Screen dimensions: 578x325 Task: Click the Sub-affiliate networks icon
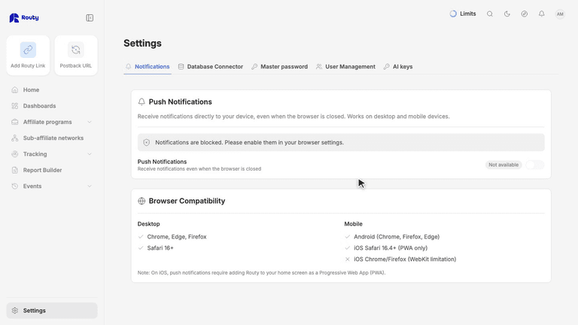pos(15,138)
